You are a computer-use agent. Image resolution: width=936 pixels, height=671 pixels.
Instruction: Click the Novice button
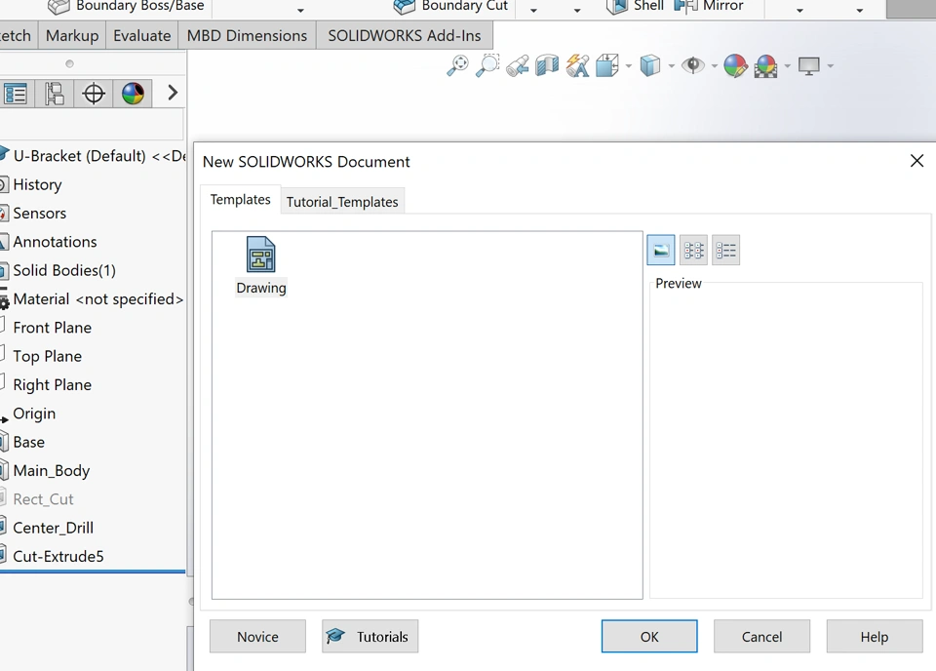click(x=257, y=636)
